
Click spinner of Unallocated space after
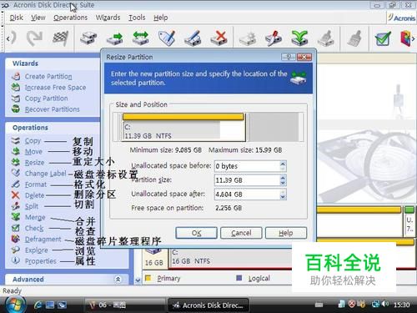click(283, 194)
